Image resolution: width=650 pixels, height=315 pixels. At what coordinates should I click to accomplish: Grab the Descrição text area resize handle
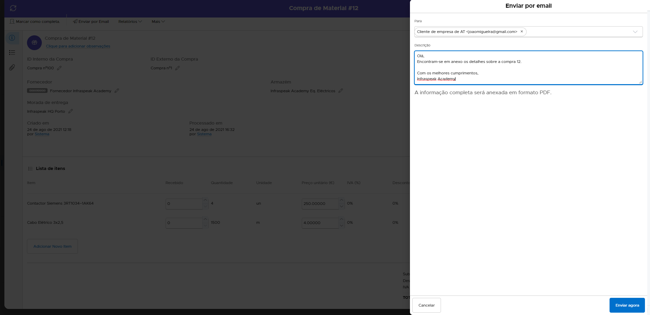640,82
